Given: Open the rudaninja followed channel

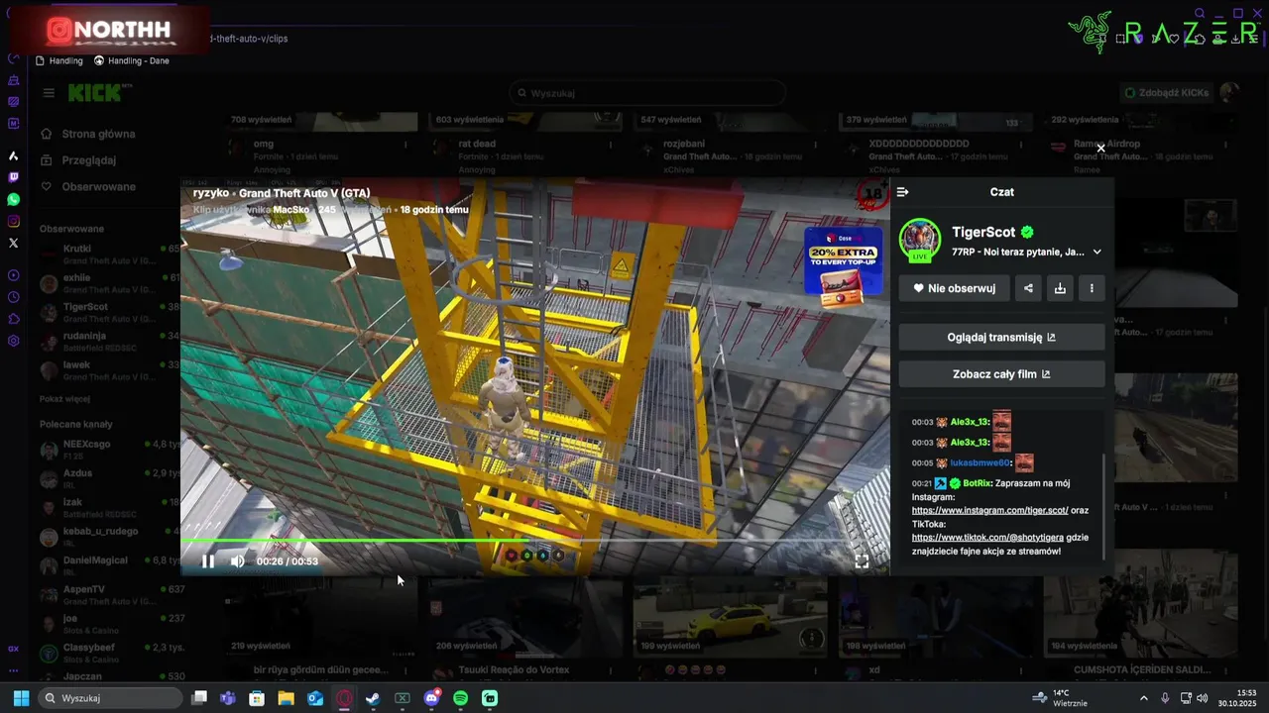Looking at the screenshot, I should pos(109,342).
